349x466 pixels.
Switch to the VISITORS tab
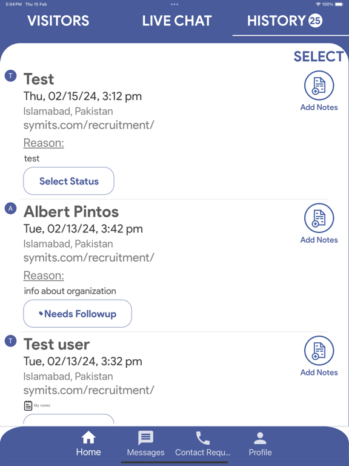pos(58,21)
